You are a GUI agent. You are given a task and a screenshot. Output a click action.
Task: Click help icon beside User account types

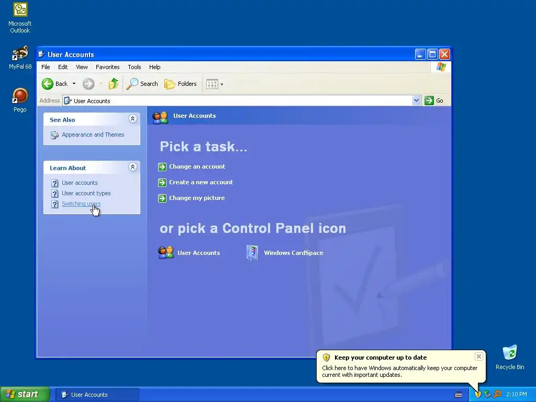click(x=54, y=194)
